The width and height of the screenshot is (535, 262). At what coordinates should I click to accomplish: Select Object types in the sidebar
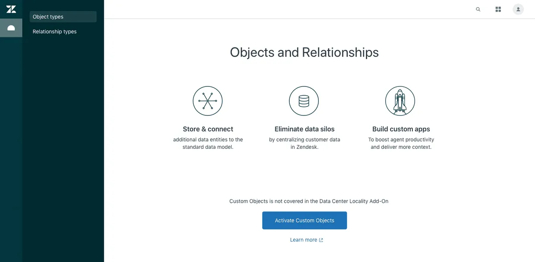(x=63, y=17)
